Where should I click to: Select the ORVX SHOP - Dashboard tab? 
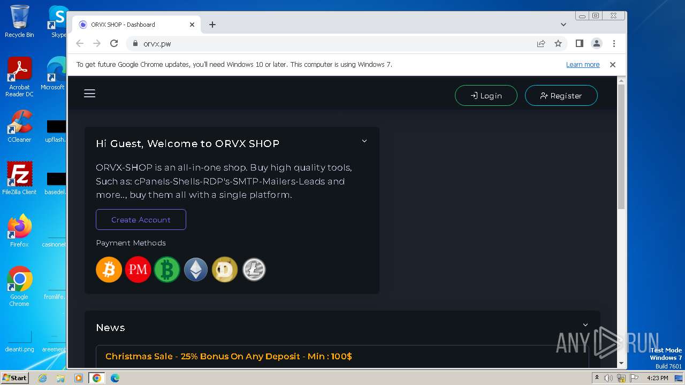(136, 25)
